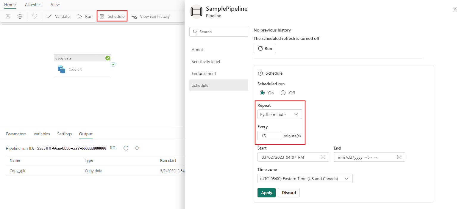Open the bottom Settings tab
This screenshot has height=209, width=462.
64,134
